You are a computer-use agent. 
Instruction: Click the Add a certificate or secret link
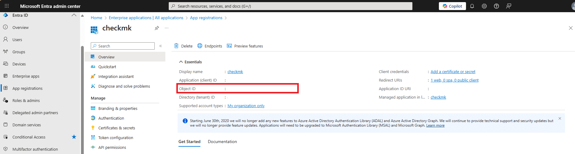tap(453, 72)
